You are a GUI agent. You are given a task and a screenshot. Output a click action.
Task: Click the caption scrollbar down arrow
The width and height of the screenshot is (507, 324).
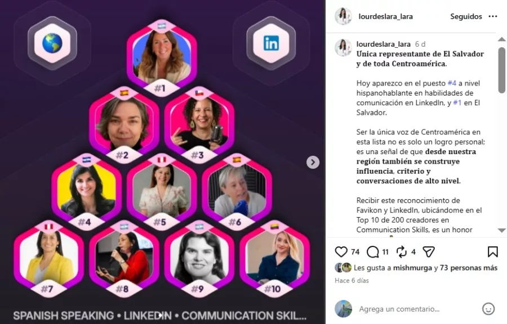click(501, 231)
